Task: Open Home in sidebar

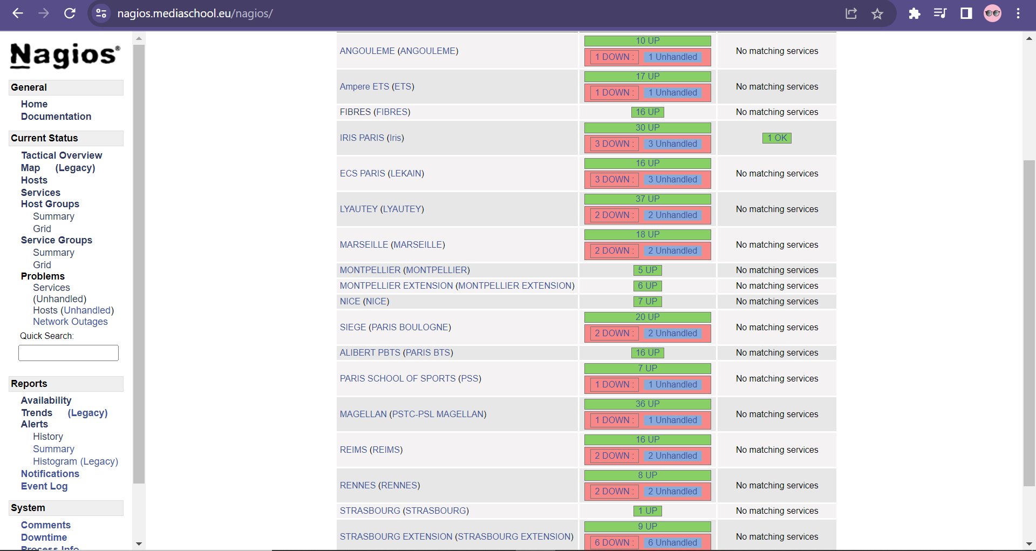Action: 34,104
